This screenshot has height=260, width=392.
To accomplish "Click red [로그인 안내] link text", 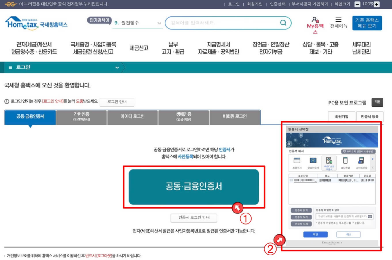I will click(x=53, y=101).
